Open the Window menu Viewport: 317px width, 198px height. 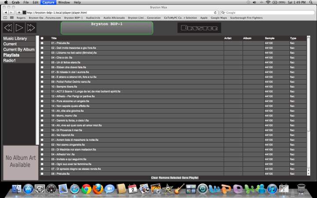pyautogui.click(x=64, y=2)
